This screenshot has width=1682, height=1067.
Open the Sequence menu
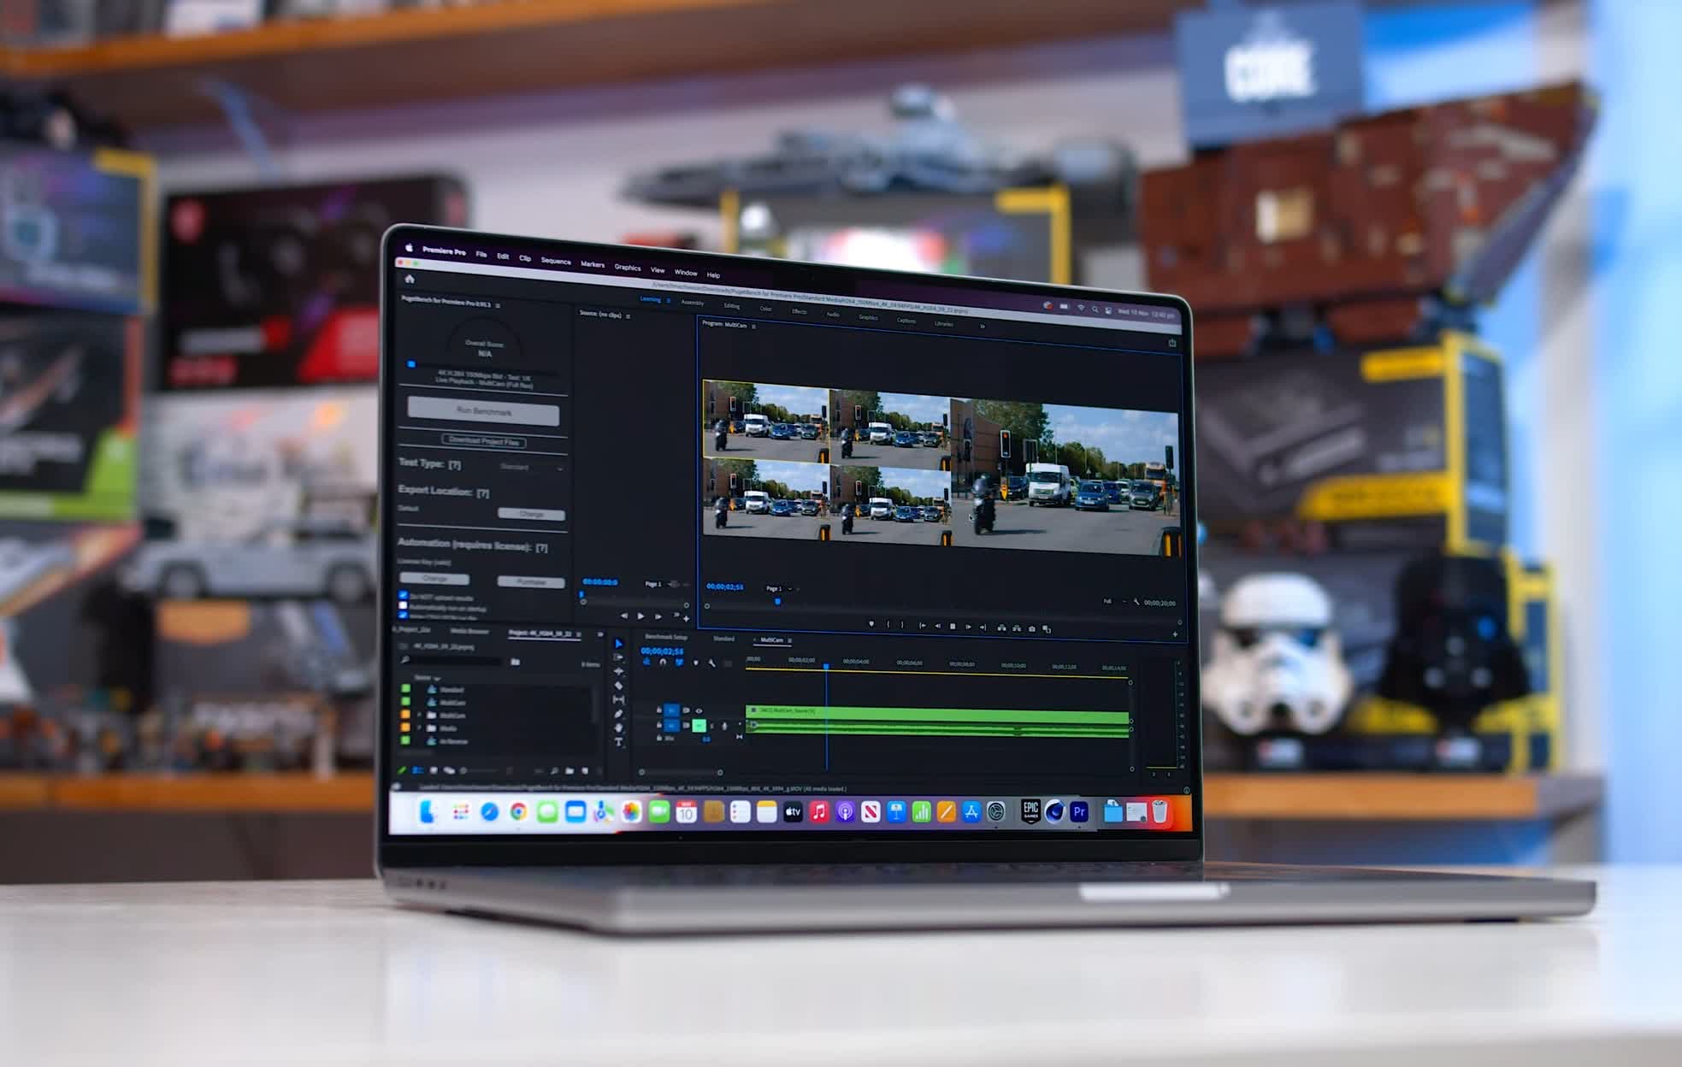pyautogui.click(x=555, y=261)
